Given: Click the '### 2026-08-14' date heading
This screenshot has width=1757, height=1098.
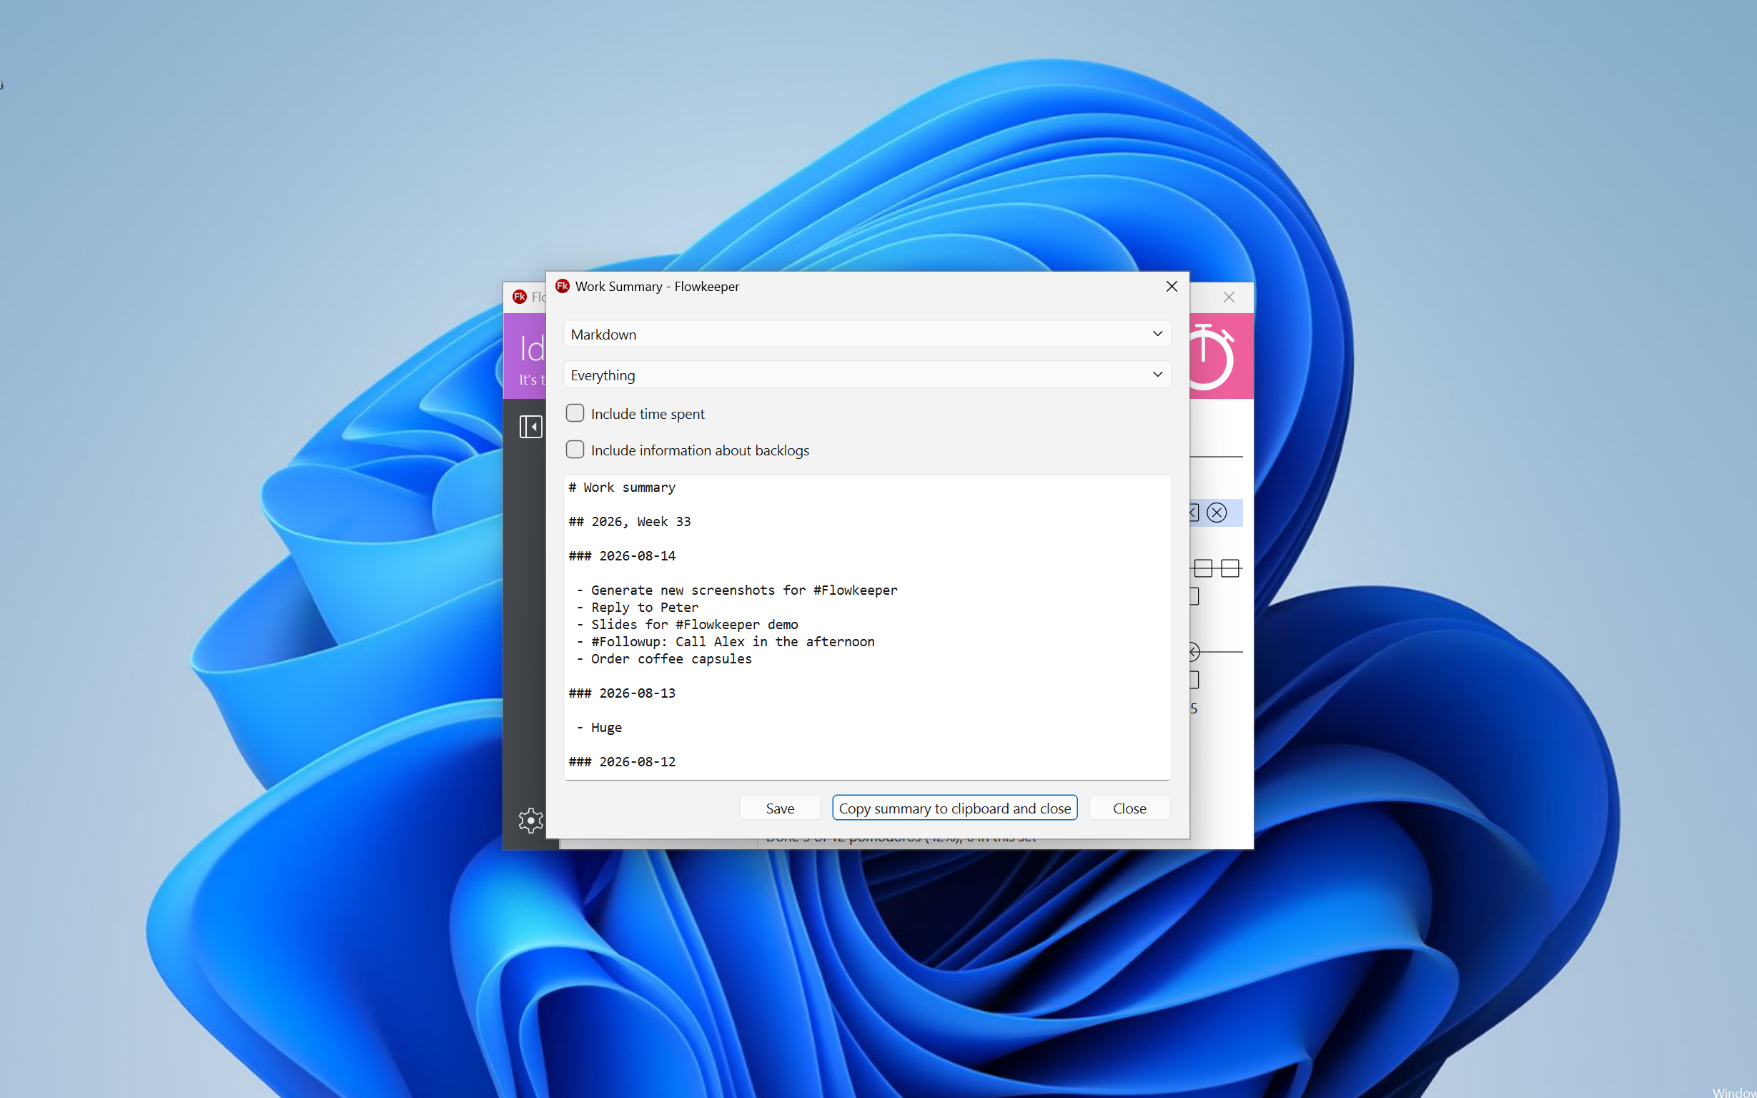Looking at the screenshot, I should 622,555.
